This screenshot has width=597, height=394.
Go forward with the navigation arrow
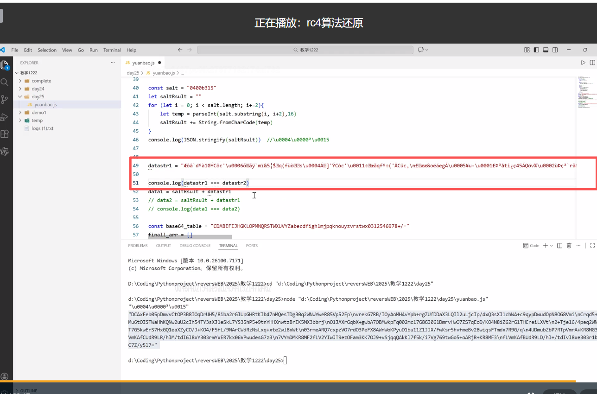(190, 50)
